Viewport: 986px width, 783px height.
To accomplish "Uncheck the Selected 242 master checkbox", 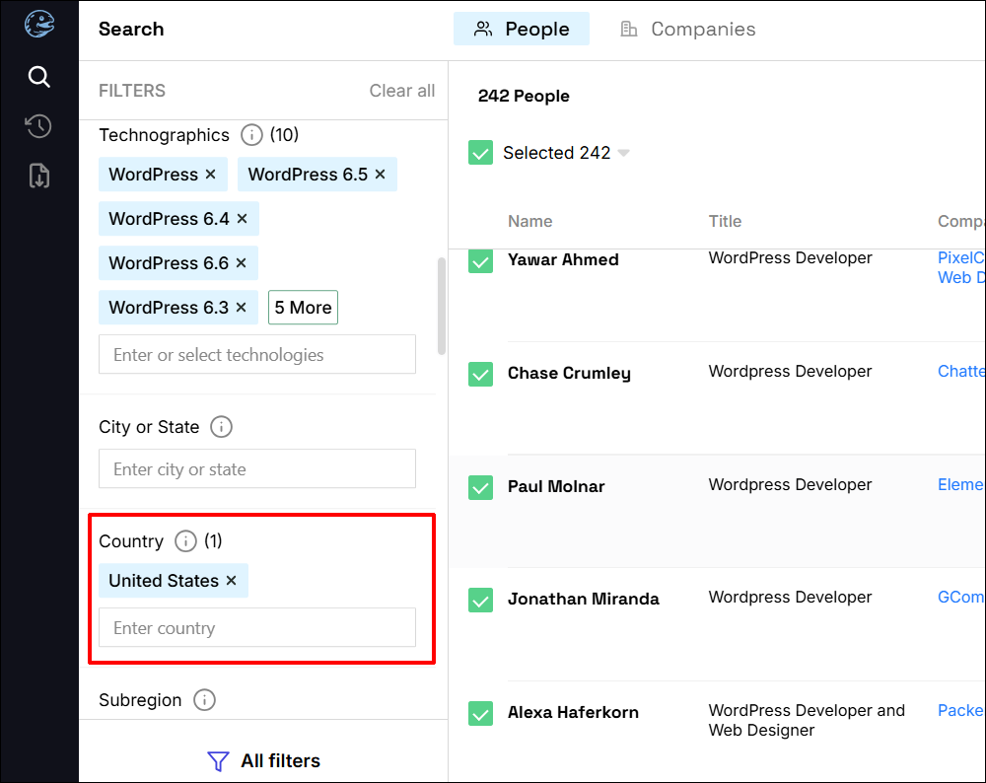I will (x=480, y=153).
